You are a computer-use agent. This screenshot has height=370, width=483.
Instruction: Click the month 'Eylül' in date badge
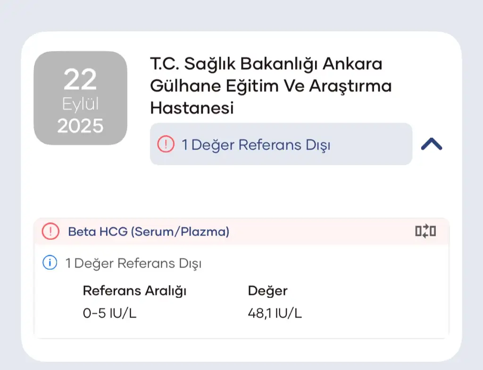point(80,104)
